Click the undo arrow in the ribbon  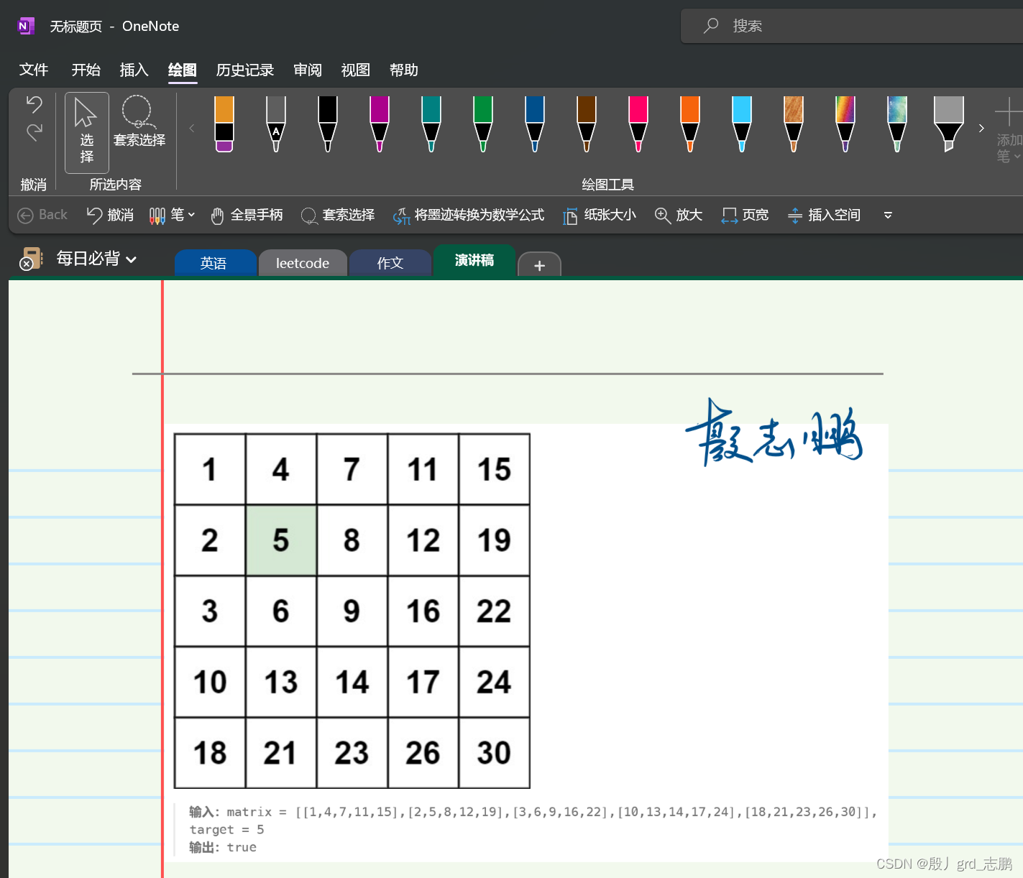(x=34, y=105)
